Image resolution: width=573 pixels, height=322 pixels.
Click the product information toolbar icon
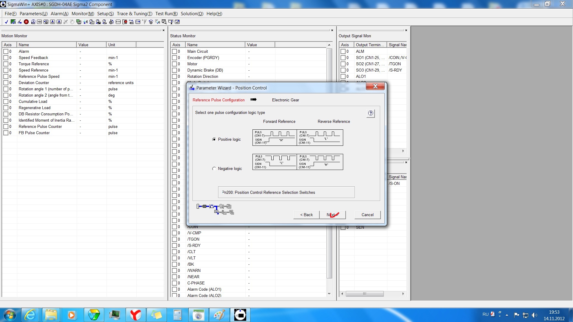tap(33, 22)
